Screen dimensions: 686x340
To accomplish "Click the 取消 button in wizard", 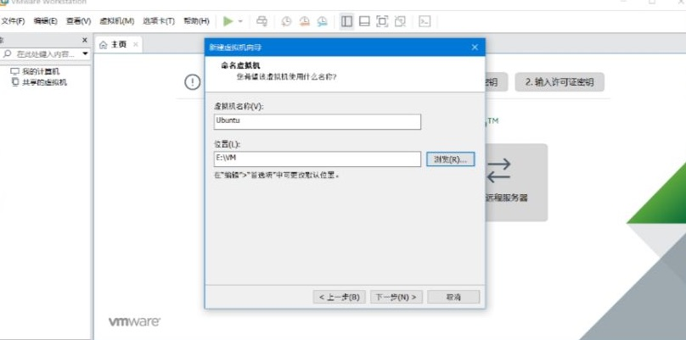I will [453, 297].
